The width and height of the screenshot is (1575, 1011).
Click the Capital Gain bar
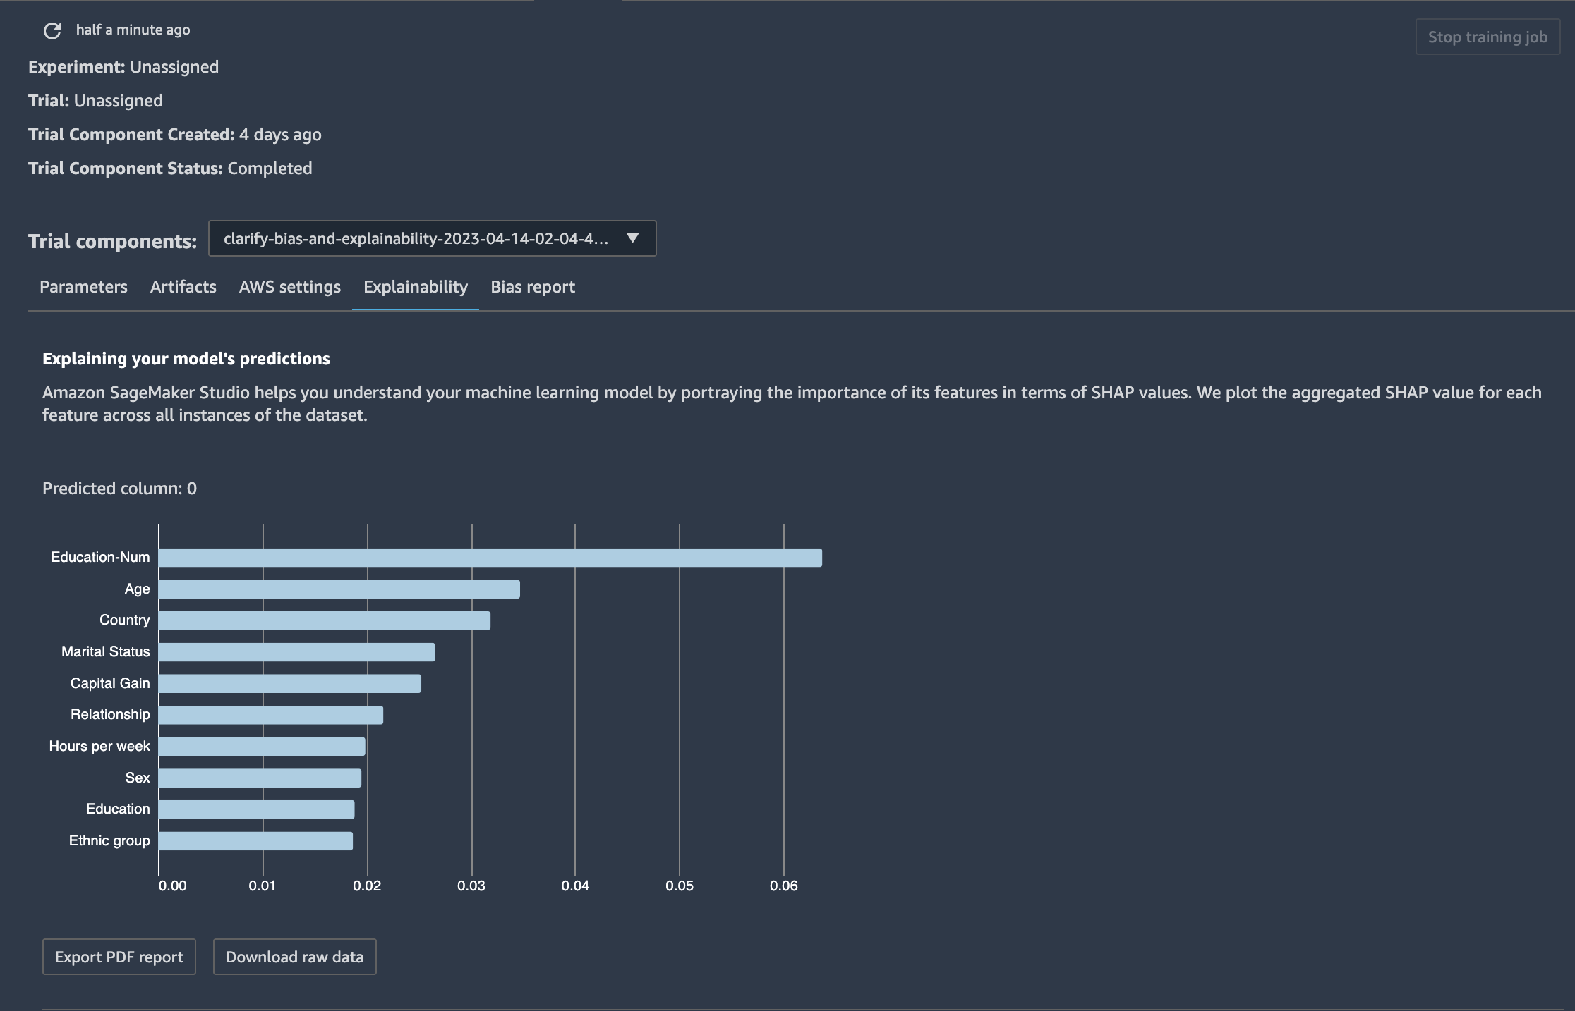point(290,684)
